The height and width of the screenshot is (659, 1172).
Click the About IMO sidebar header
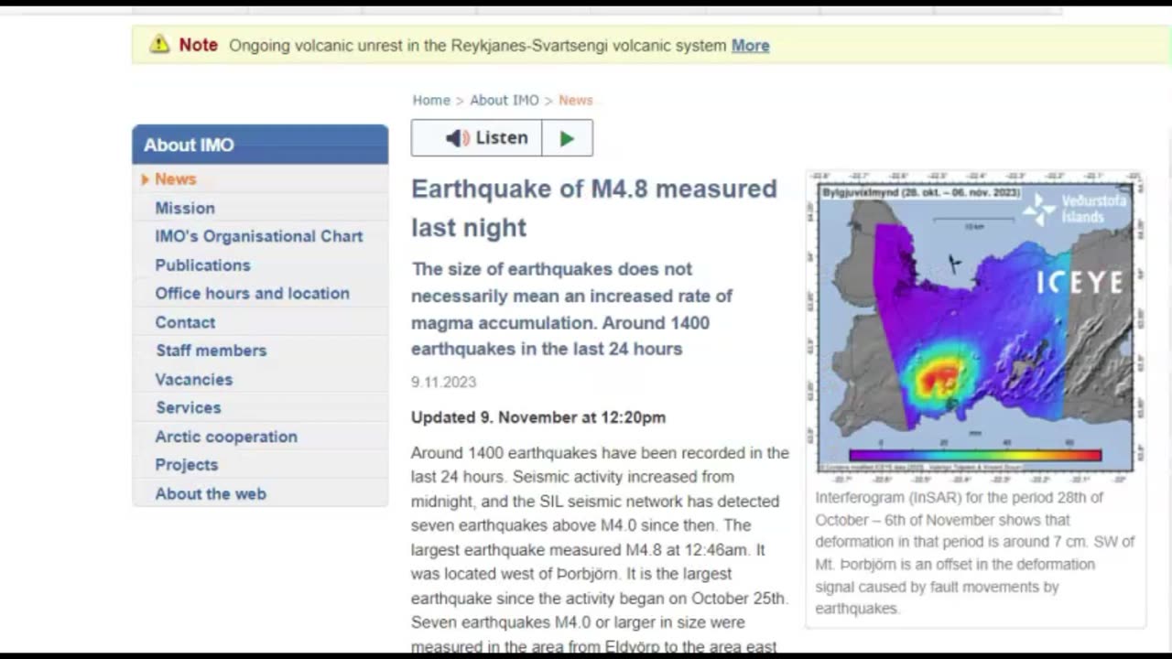pyautogui.click(x=260, y=145)
